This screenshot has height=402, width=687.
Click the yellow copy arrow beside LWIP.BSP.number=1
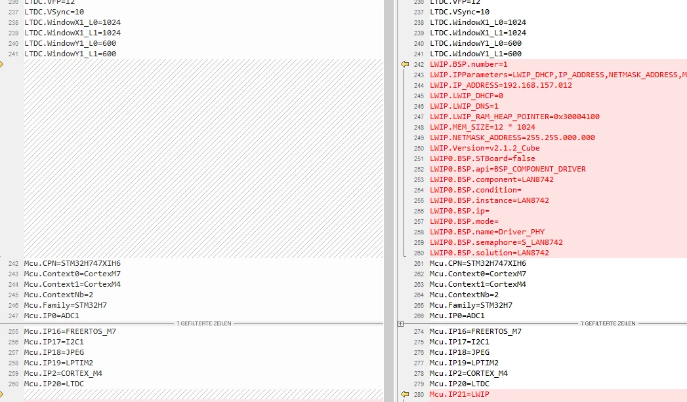coord(405,64)
